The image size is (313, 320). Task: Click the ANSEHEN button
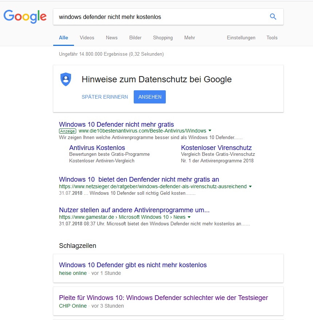[x=150, y=97]
